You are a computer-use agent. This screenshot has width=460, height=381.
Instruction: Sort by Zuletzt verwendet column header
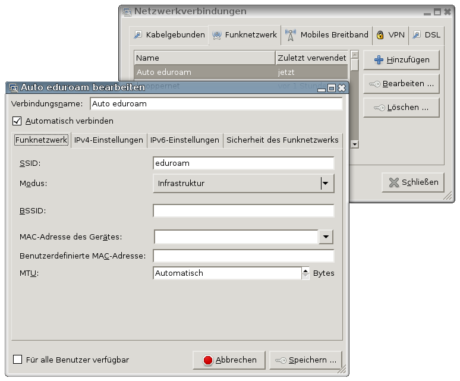coord(312,58)
